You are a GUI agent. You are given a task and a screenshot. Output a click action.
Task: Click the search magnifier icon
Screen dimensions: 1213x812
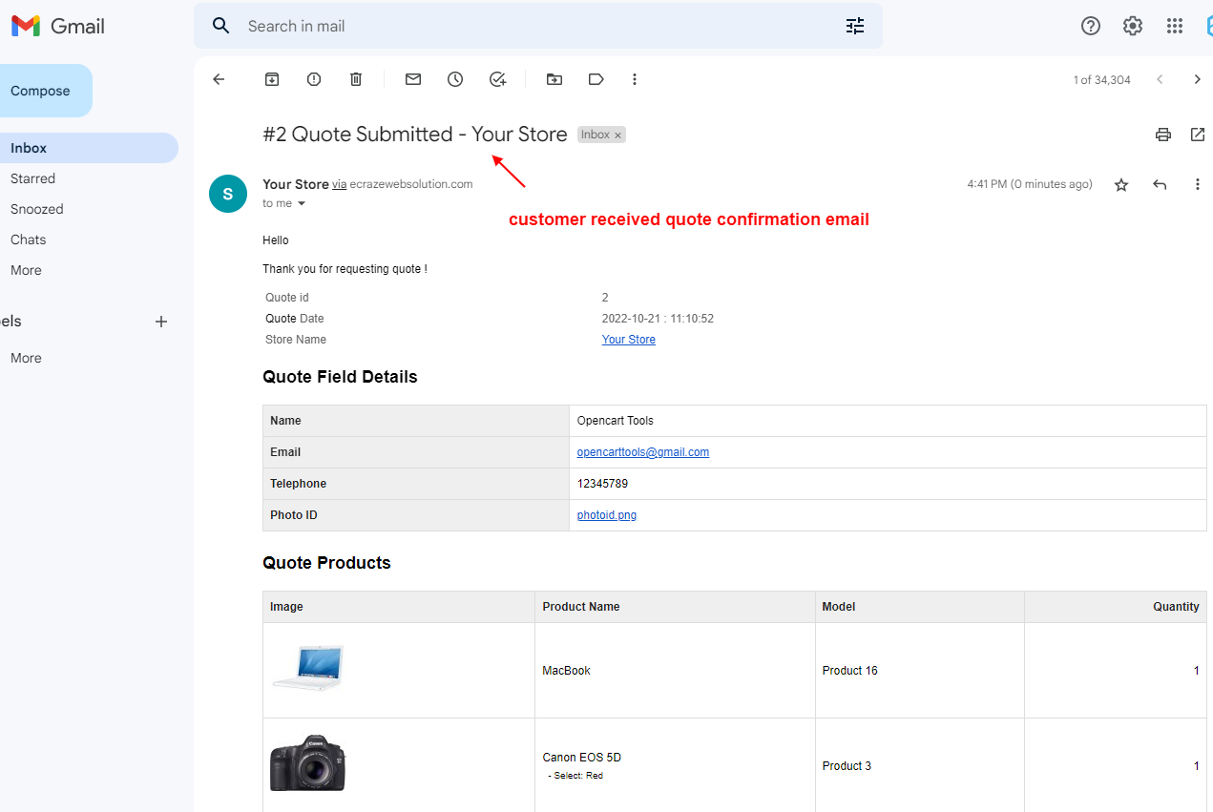(221, 26)
